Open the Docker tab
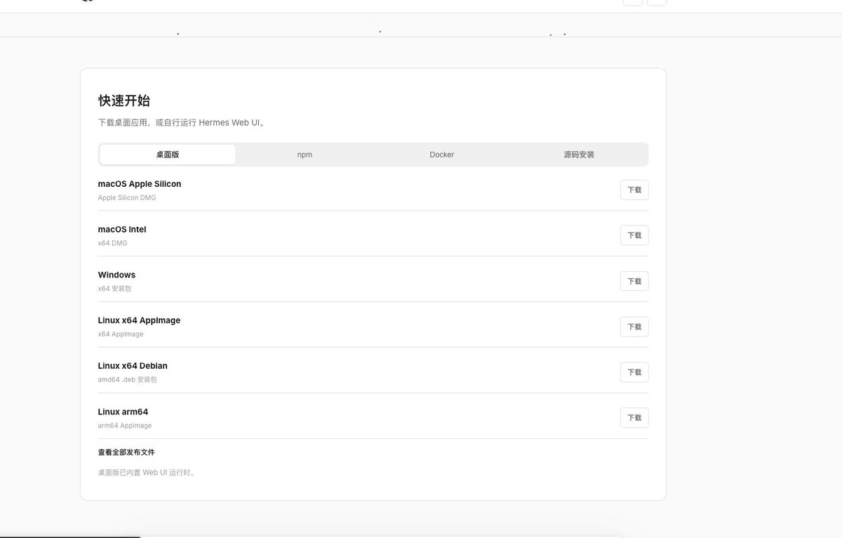The image size is (842, 538). pyautogui.click(x=442, y=155)
